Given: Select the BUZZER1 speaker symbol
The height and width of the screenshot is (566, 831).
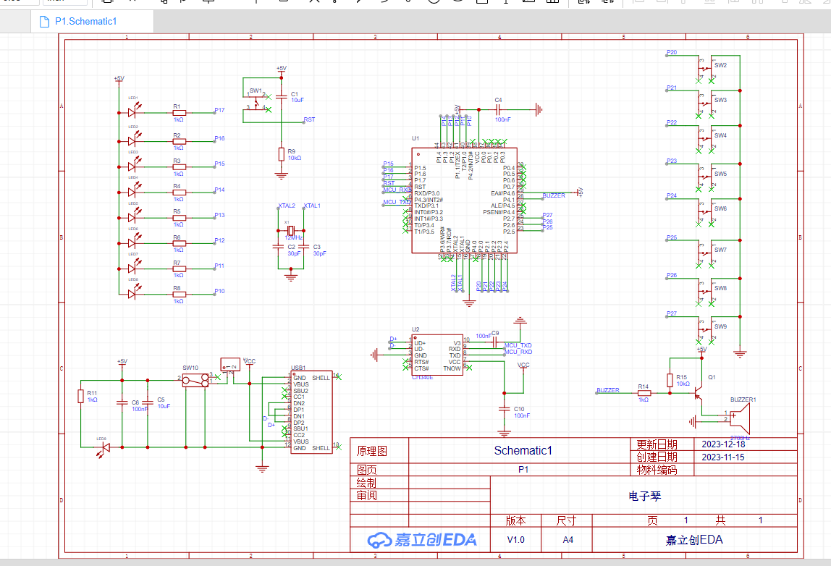Looking at the screenshot, I should (x=741, y=418).
